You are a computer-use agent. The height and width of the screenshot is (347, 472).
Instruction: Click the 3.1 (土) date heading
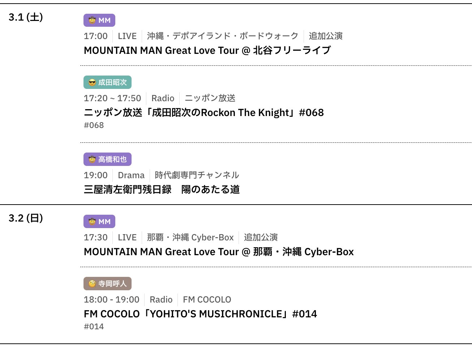pos(26,17)
